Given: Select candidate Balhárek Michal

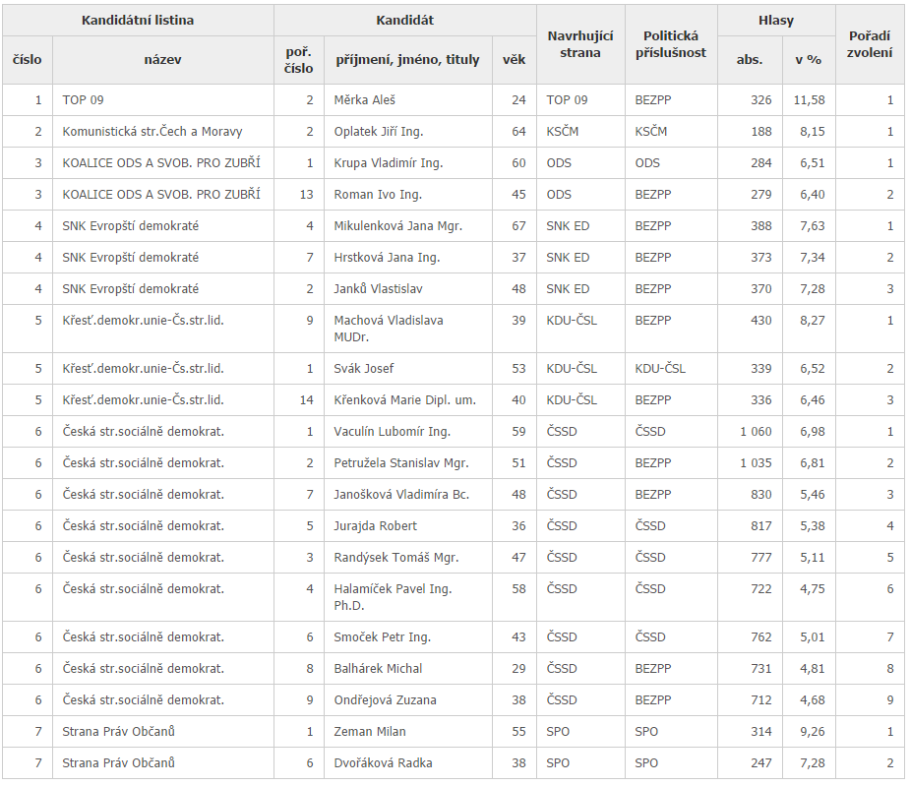Looking at the screenshot, I should (378, 669).
